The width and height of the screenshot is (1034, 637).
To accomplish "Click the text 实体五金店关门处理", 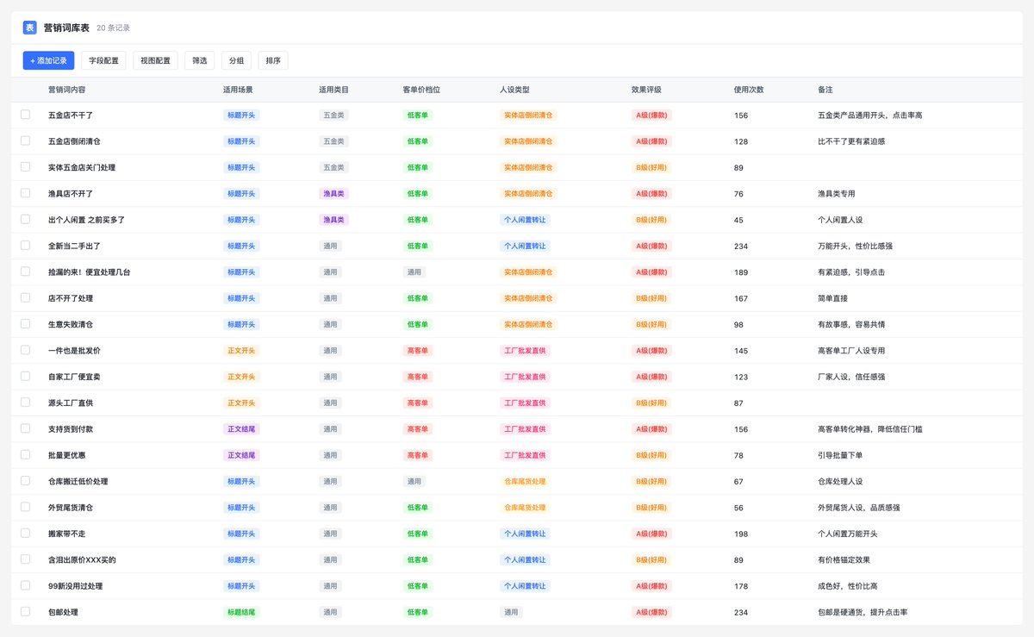I will [x=82, y=167].
